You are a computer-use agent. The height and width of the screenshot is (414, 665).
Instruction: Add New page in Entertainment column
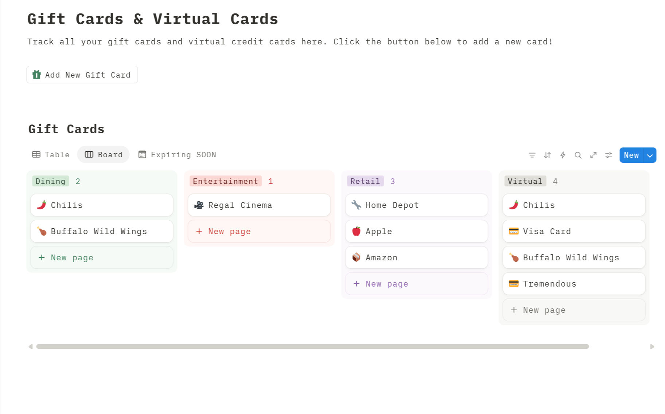[x=259, y=231]
